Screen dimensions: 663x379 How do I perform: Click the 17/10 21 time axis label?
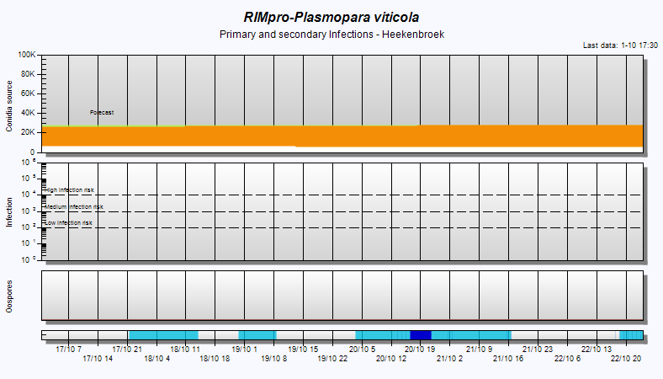pos(127,350)
